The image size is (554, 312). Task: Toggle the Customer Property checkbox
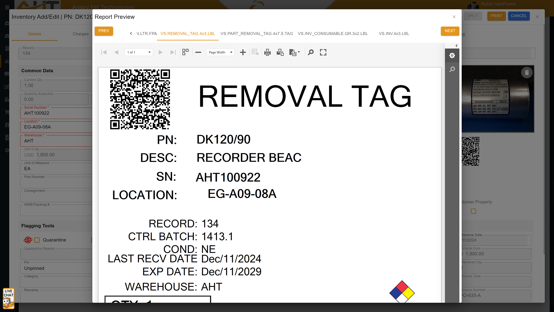click(x=473, y=211)
